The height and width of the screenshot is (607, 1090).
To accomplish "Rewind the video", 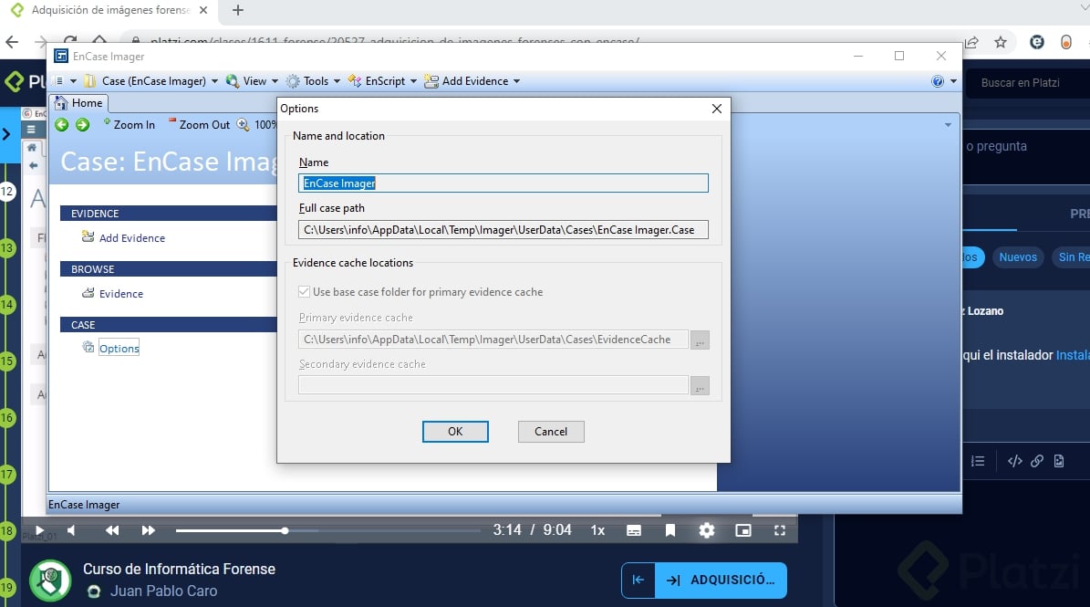I will tap(112, 530).
